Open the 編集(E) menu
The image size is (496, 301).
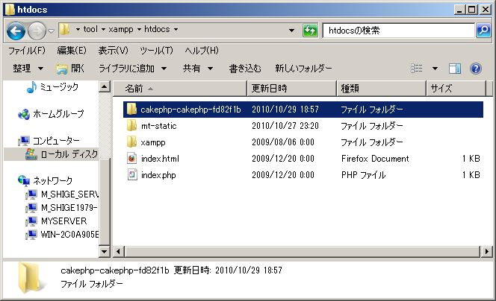point(72,51)
